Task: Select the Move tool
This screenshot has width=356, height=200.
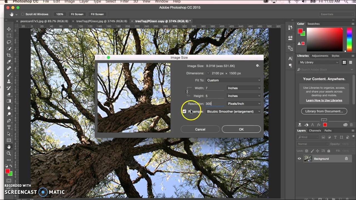Action: (9, 29)
